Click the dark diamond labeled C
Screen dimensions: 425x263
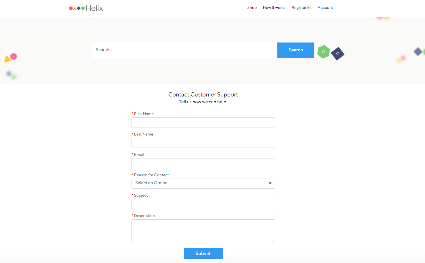click(x=337, y=54)
